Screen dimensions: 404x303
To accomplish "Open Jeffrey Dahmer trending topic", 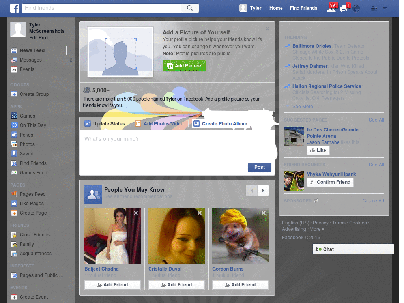I will [310, 66].
